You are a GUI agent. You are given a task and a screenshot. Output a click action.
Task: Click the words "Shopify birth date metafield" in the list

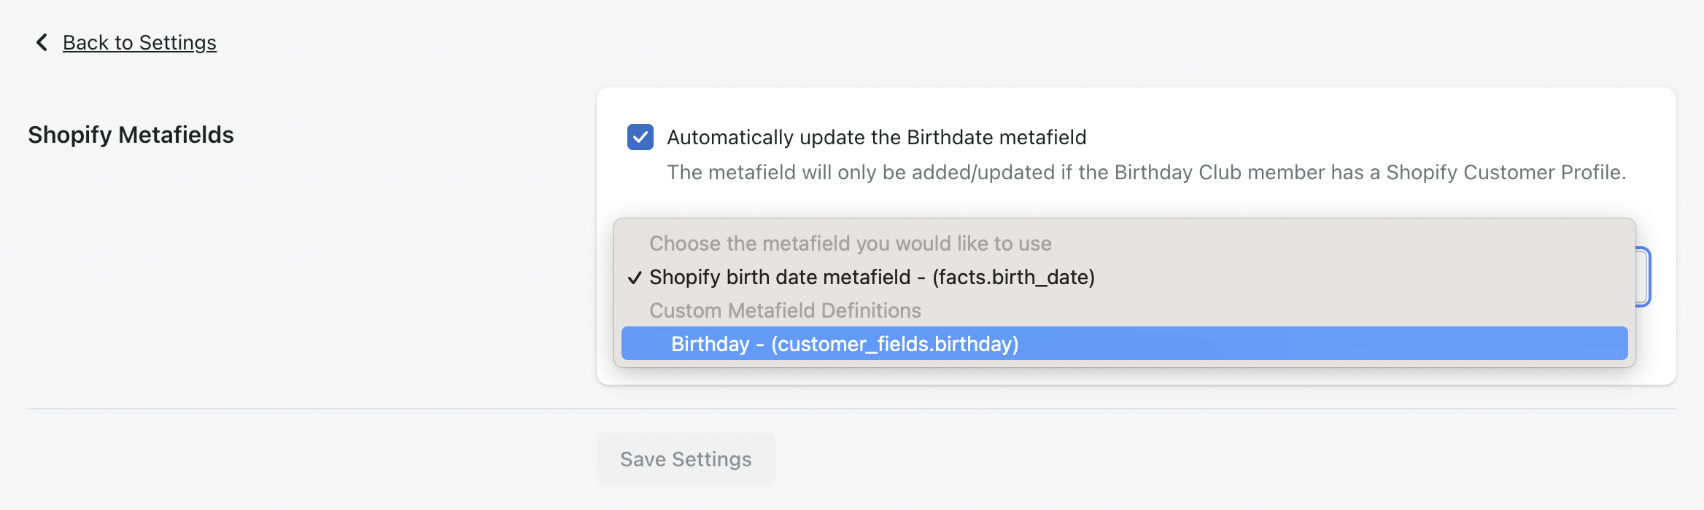click(780, 278)
